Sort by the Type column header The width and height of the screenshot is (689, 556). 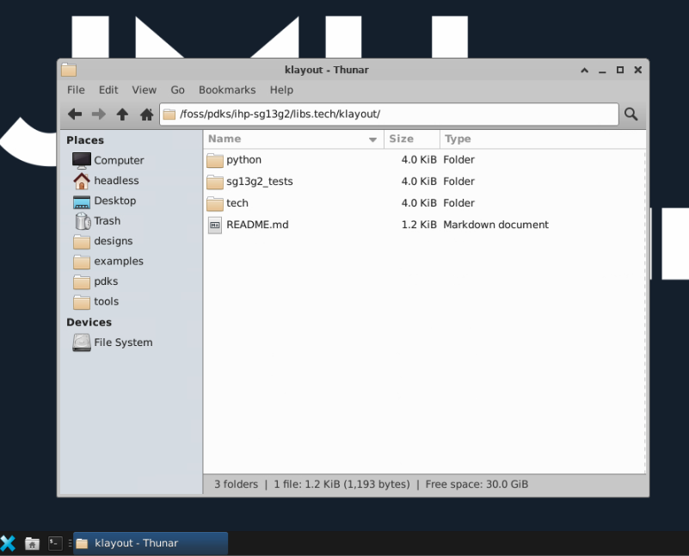click(543, 139)
